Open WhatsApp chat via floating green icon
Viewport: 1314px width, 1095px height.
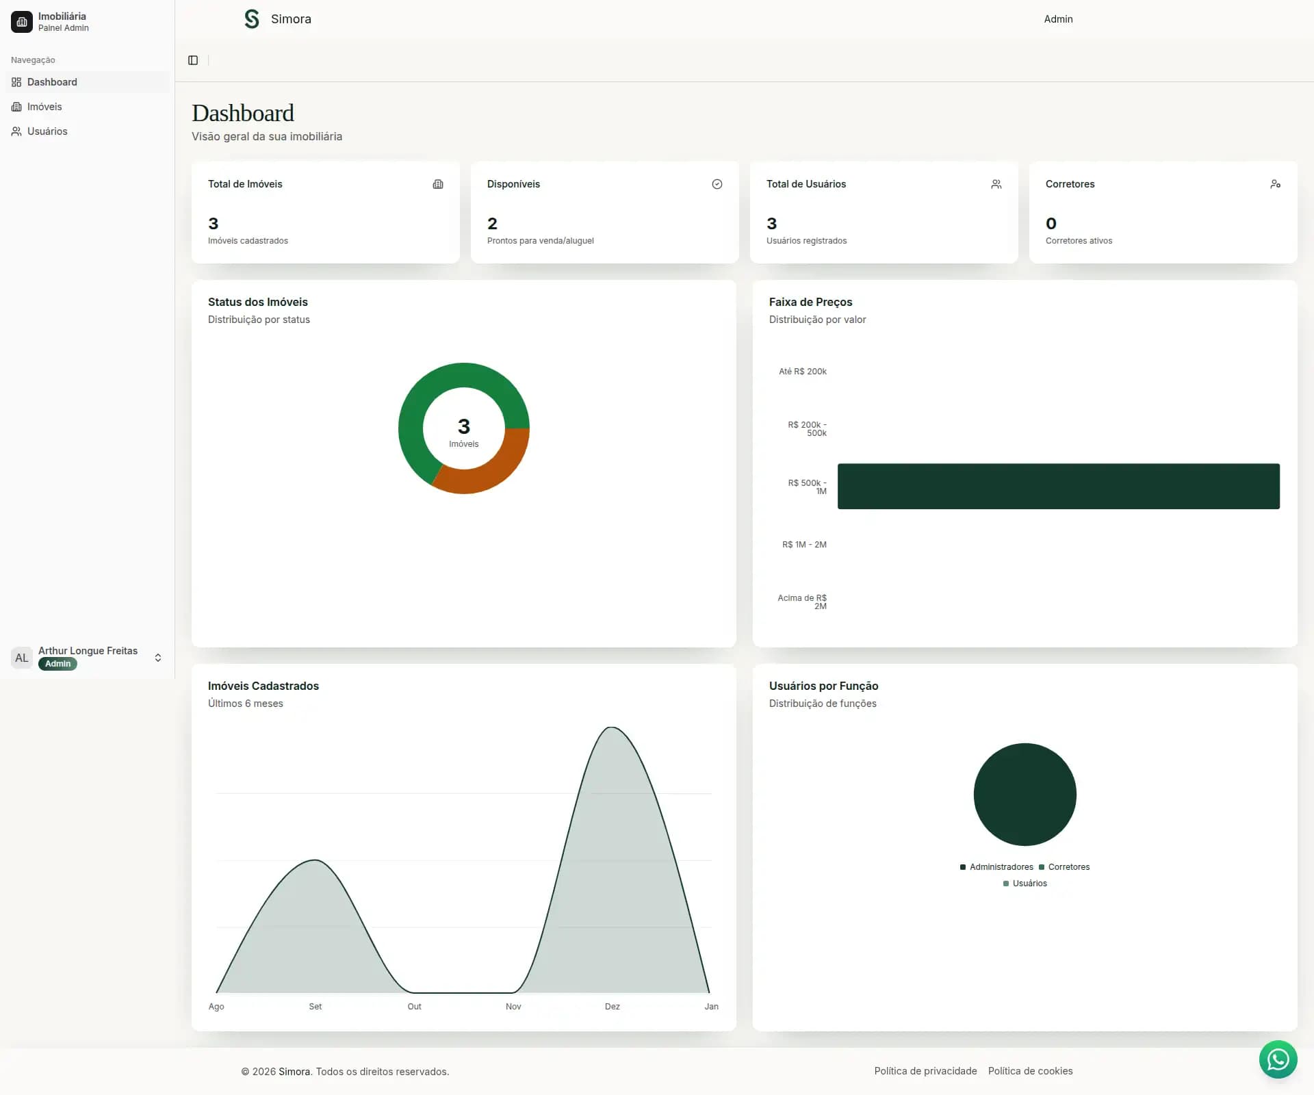click(1278, 1059)
